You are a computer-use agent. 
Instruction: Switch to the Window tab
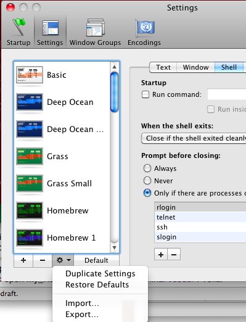click(195, 67)
